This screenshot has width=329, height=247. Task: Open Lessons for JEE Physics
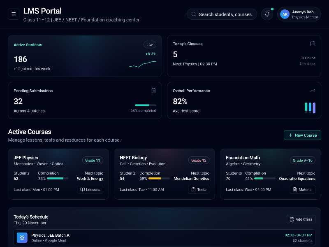[90, 190]
